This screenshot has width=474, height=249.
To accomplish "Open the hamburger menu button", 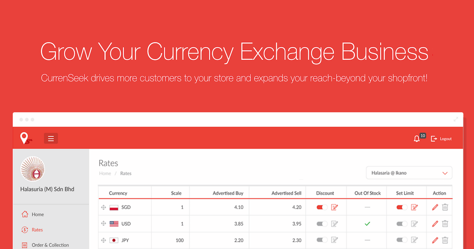I will pyautogui.click(x=51, y=138).
